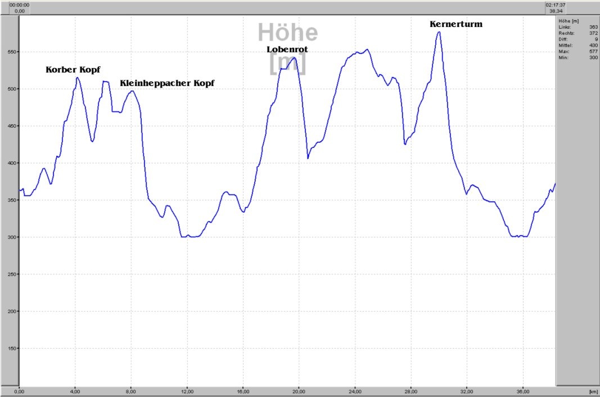This screenshot has height=397, width=600.
Task: Click the 24,00 x-axis label
Action: click(x=355, y=391)
